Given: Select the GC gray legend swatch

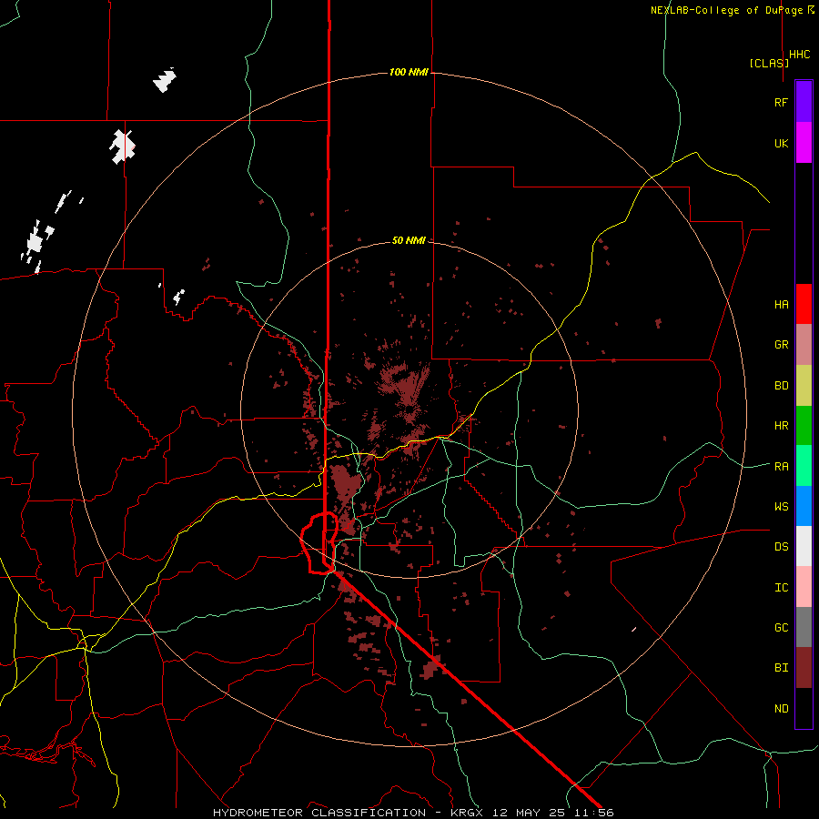Looking at the screenshot, I should (804, 627).
